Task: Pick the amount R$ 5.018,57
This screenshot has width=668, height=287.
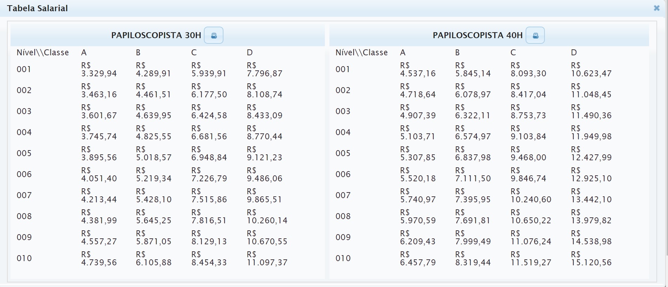Action: coord(154,154)
